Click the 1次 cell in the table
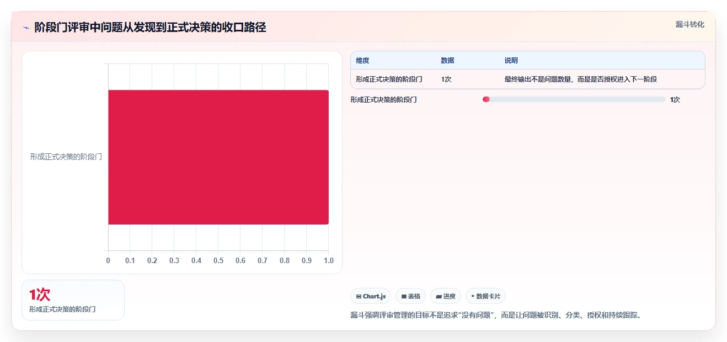Screen dimensions: 727x342 point(446,79)
